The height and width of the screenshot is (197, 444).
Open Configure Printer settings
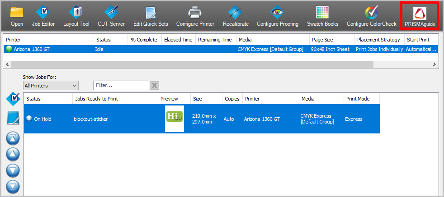tap(195, 15)
